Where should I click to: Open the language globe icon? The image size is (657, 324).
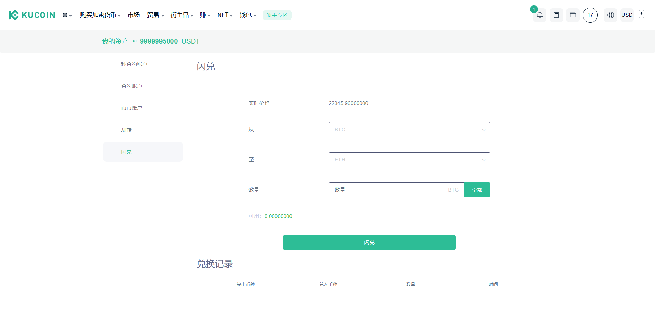pyautogui.click(x=610, y=15)
